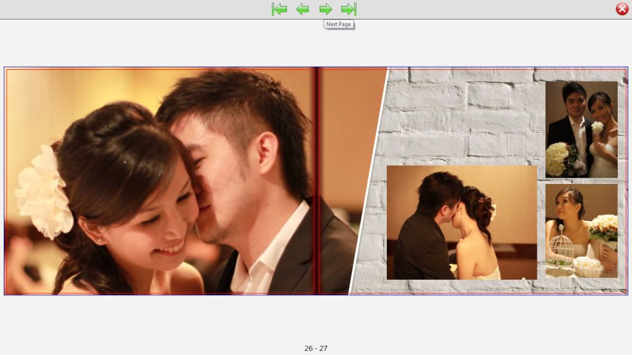Select the kissing couple photo
The height and width of the screenshot is (355, 632).
click(461, 222)
